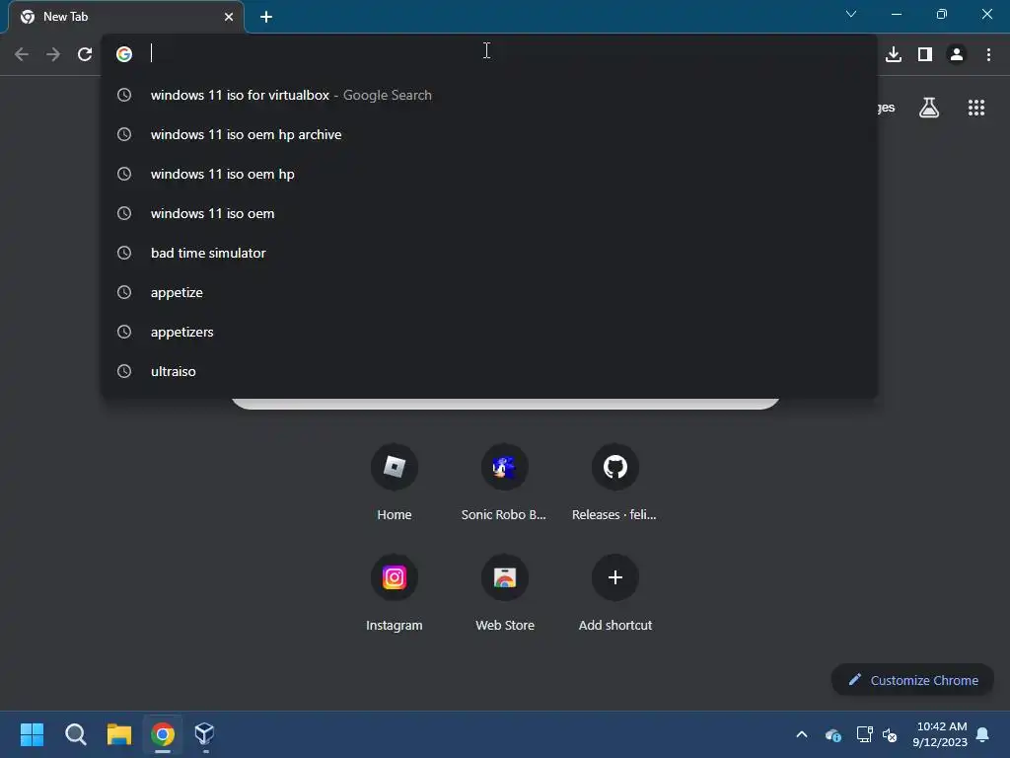Open the Chrome downloads icon
This screenshot has width=1010, height=758.
[894, 54]
